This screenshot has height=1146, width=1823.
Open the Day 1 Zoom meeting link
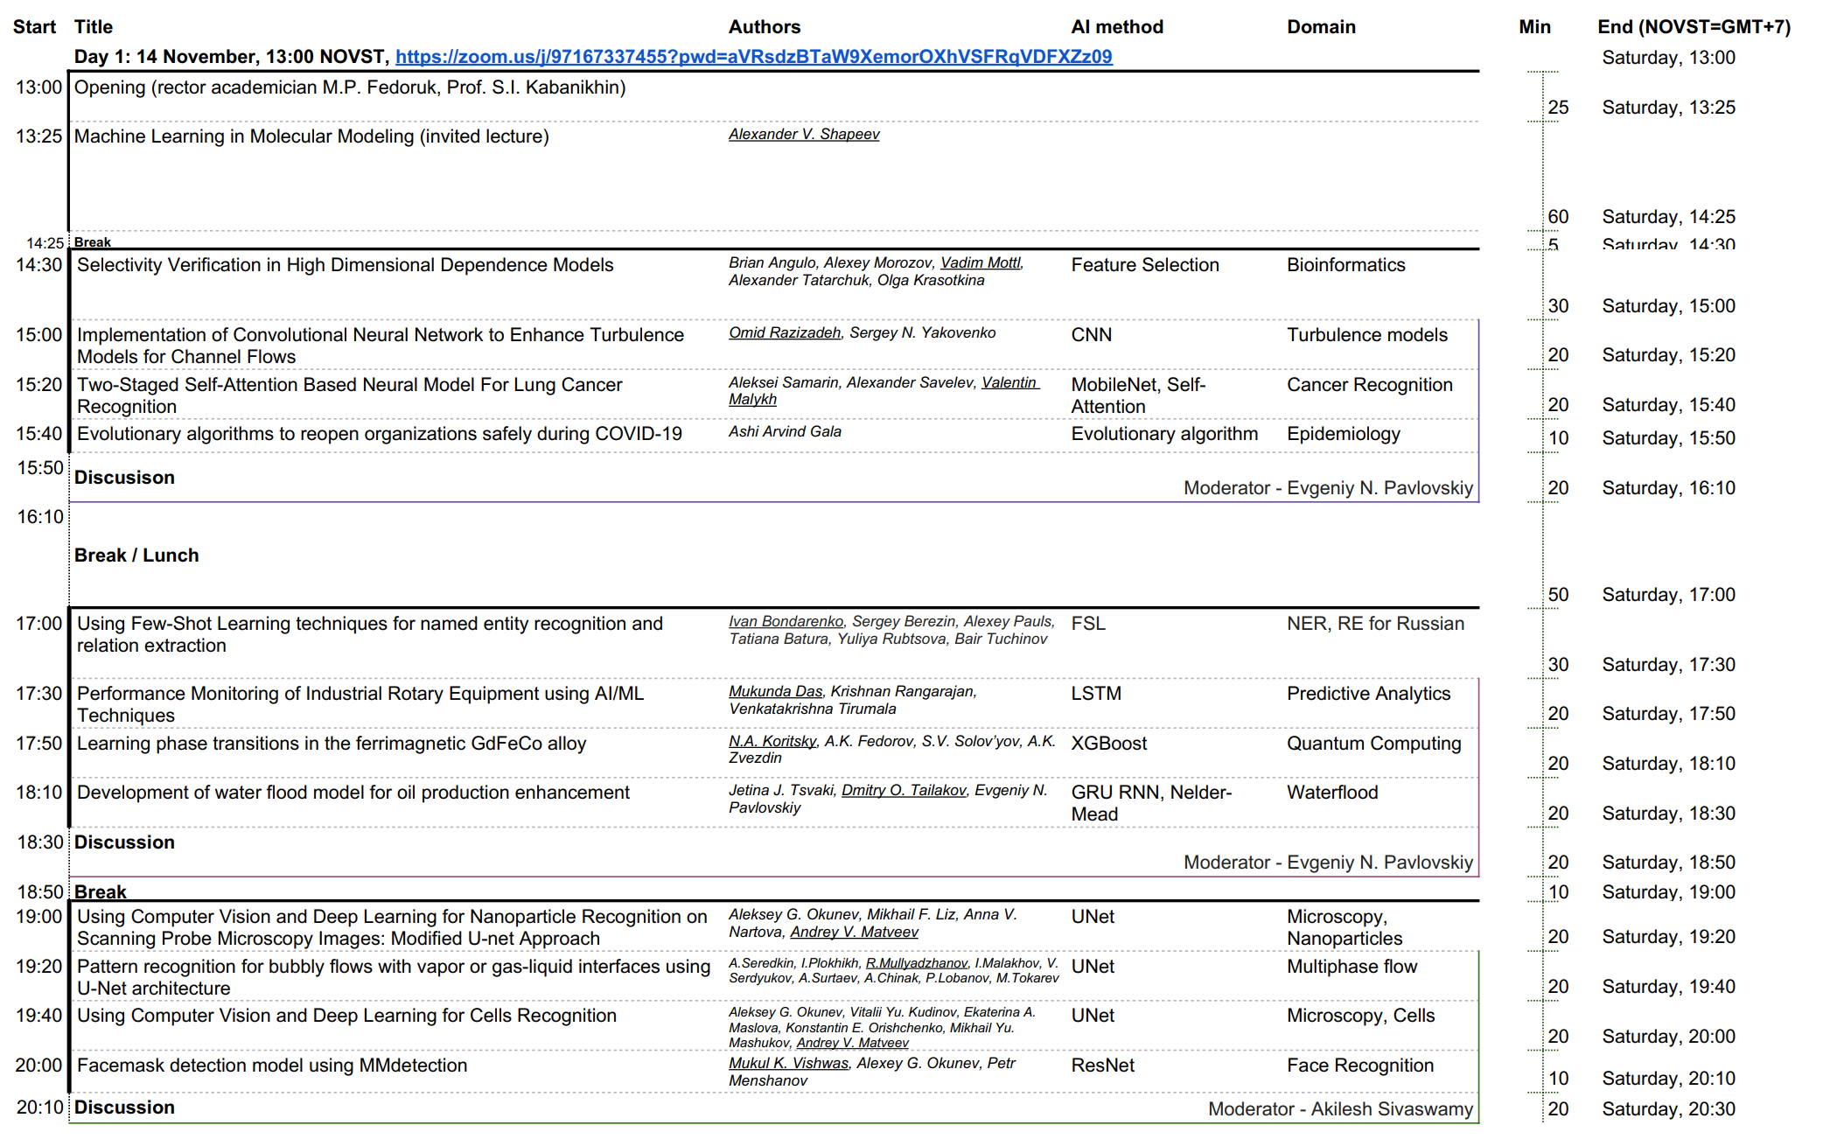[753, 57]
